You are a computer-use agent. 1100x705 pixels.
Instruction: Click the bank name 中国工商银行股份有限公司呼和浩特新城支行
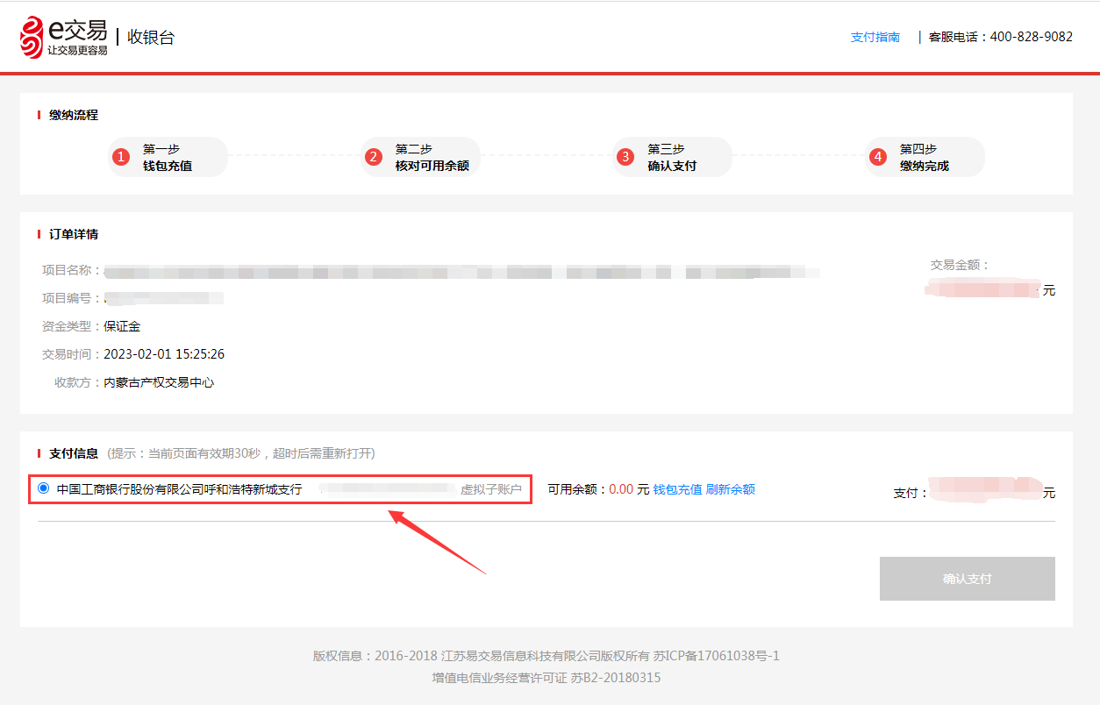(x=179, y=489)
